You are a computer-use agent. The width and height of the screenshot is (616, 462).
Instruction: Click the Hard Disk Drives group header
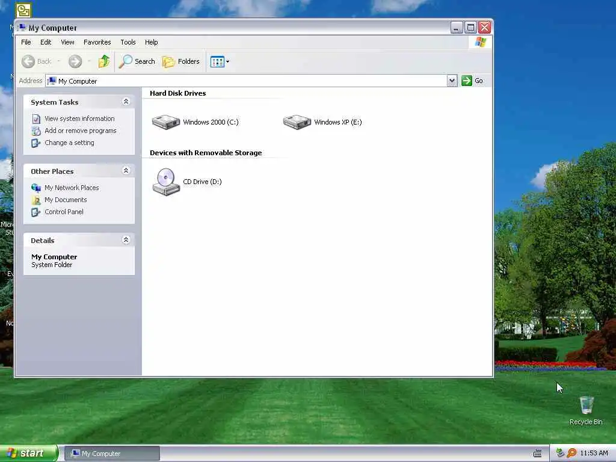[177, 93]
